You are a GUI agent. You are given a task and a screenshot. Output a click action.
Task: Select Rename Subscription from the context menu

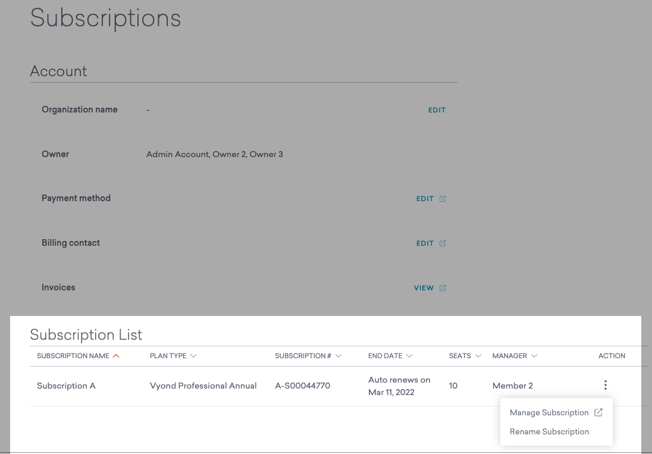coord(549,431)
